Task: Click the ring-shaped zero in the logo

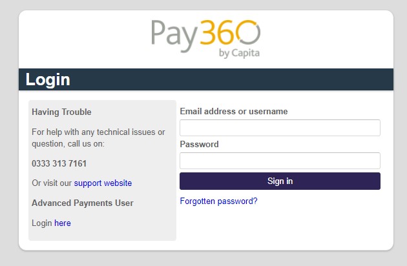Action: tap(248, 32)
